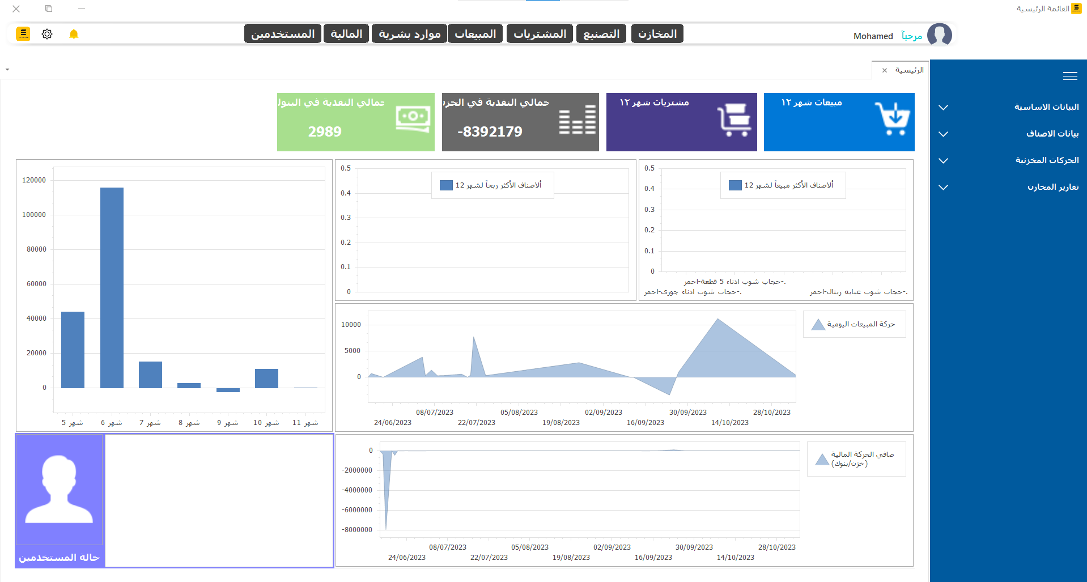Click the user status avatar thumbnail
Screen dimensions: 1087x582
59,490
